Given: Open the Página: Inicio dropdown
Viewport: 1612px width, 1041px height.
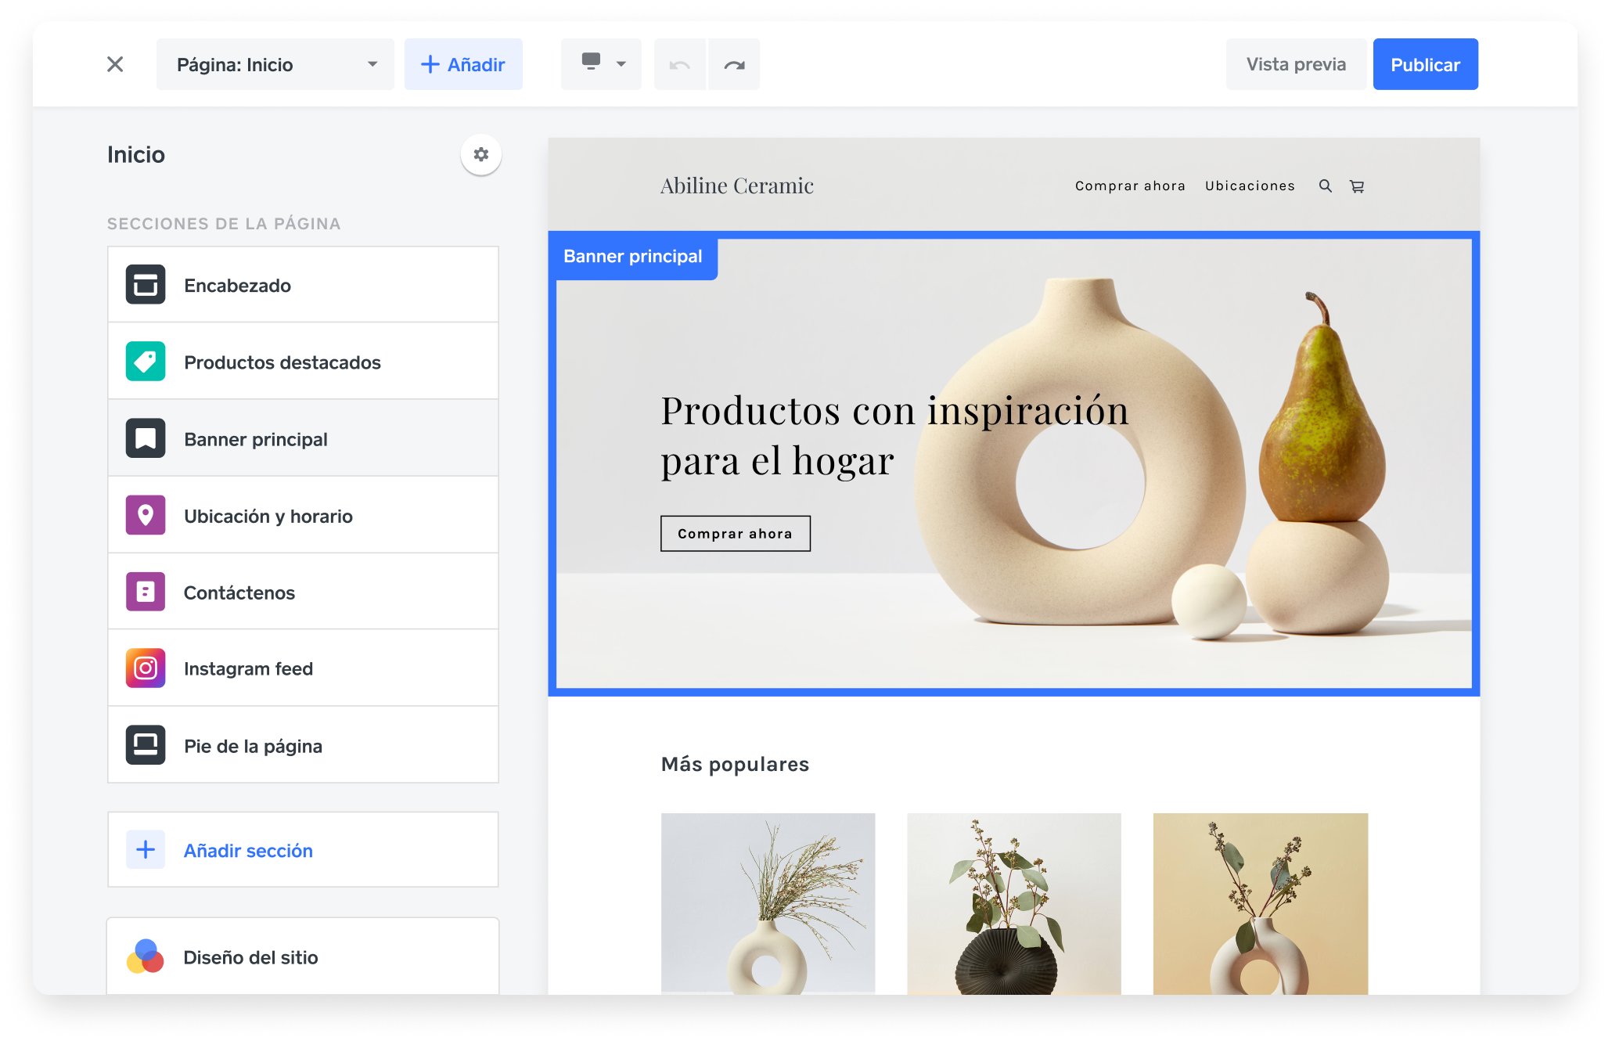Looking at the screenshot, I should tap(275, 64).
